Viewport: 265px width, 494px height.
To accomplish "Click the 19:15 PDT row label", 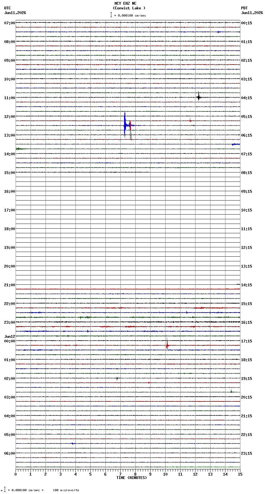I will pyautogui.click(x=247, y=379).
